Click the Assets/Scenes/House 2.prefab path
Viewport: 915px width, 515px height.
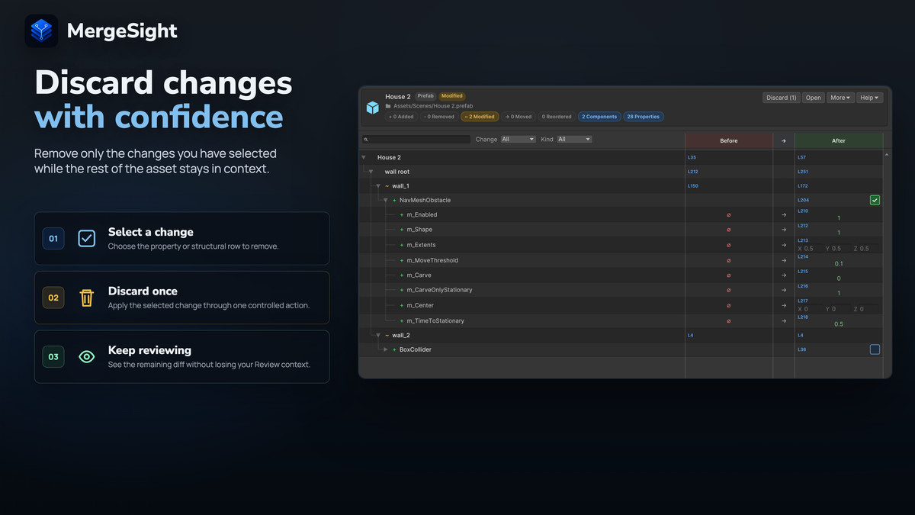433,106
